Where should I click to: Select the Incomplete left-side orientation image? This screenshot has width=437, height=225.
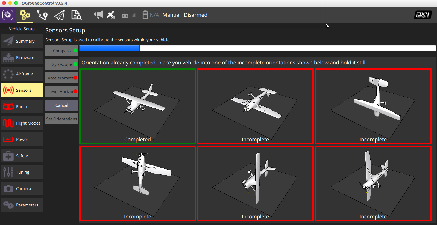pos(255,183)
